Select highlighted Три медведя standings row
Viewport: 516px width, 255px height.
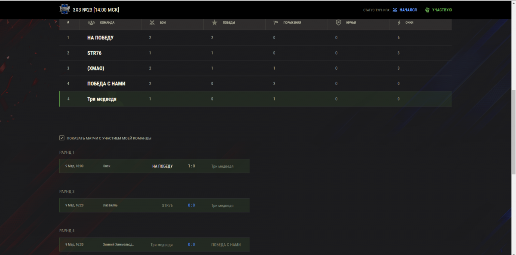(x=255, y=99)
